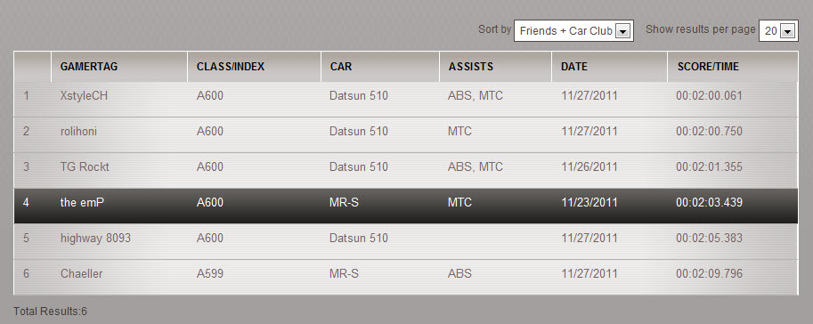
Task: Click the MR-S car in row 6
Action: (x=344, y=274)
